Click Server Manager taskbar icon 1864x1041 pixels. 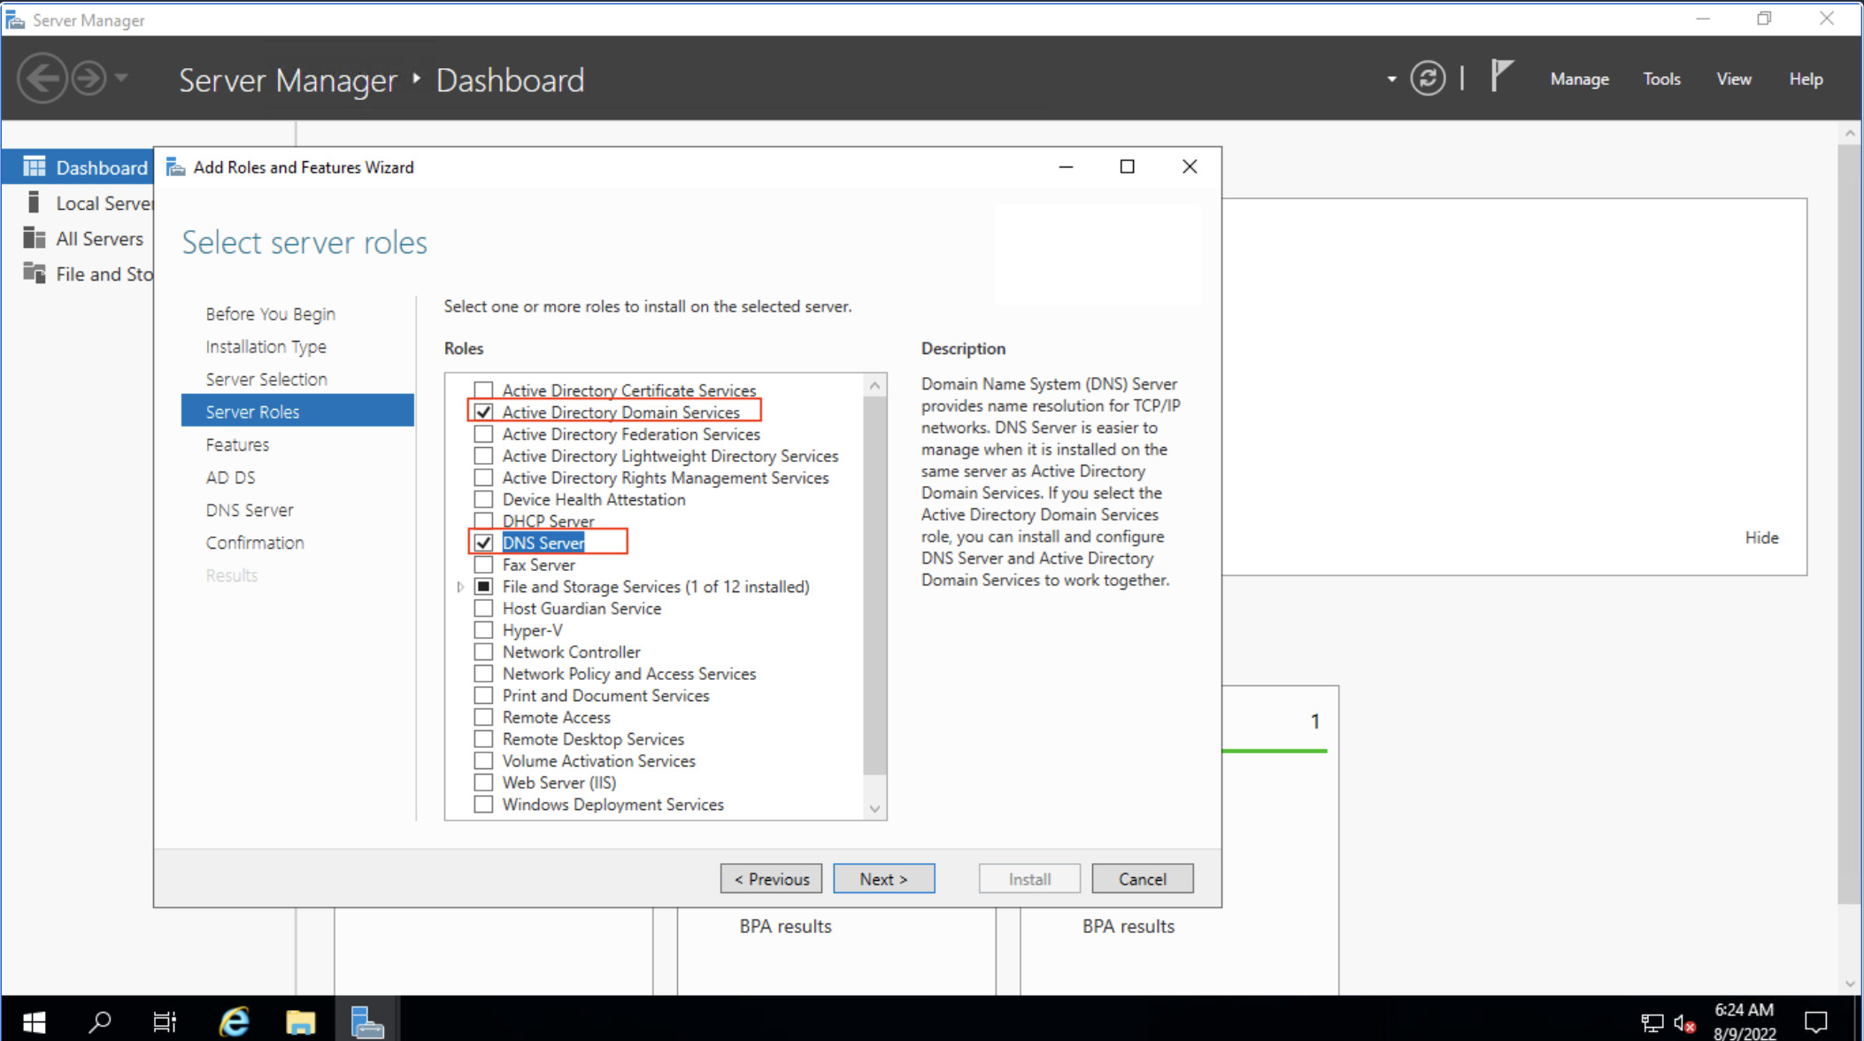[366, 1022]
